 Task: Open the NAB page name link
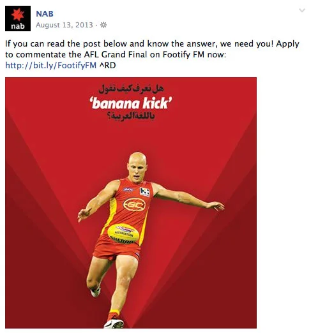pos(45,14)
